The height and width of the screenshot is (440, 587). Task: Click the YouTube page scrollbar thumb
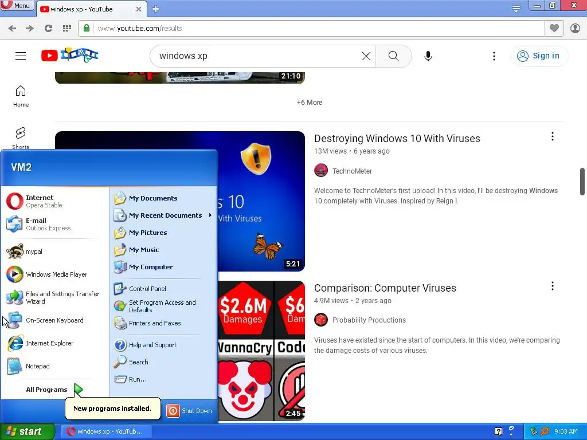(582, 182)
